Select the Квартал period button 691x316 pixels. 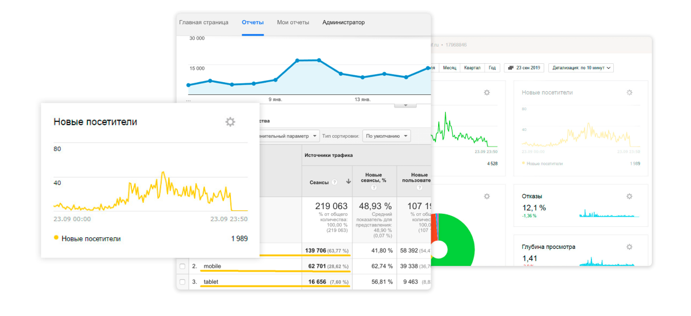click(472, 68)
